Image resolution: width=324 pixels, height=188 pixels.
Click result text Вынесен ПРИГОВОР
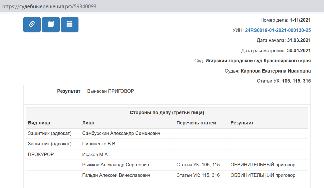(110, 91)
